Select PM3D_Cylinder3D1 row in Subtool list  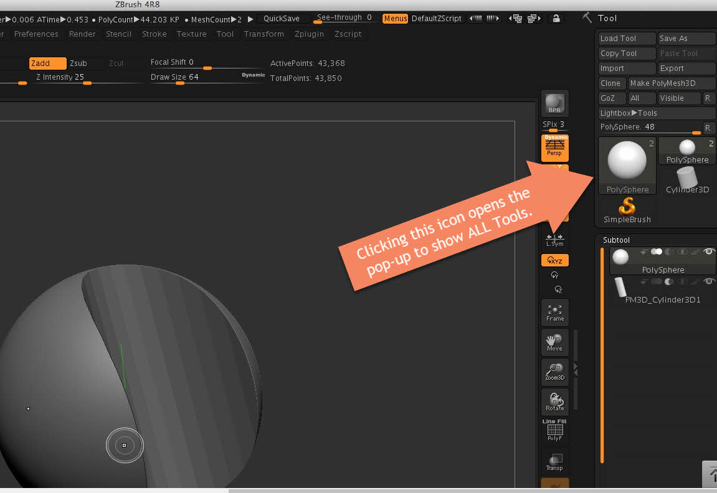[x=663, y=291]
